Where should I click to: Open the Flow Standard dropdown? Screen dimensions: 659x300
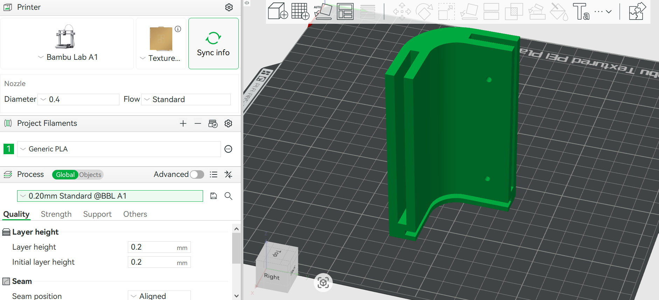pos(186,99)
